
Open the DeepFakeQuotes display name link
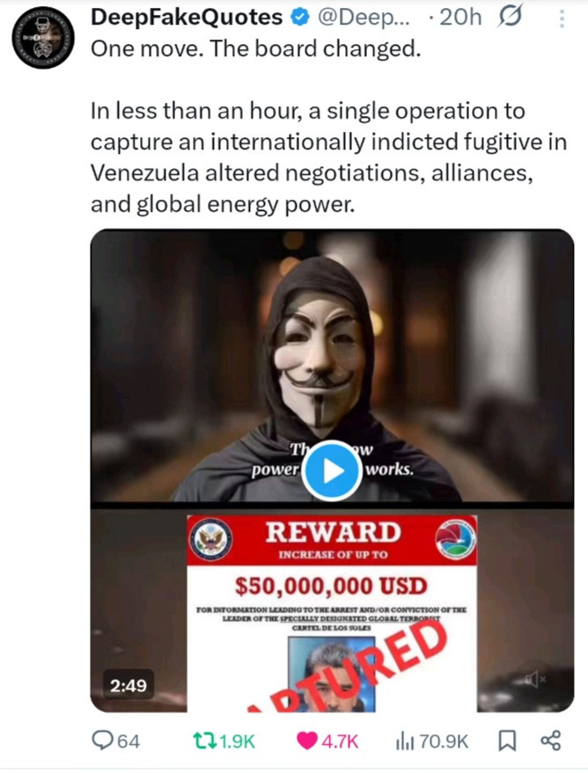pyautogui.click(x=187, y=18)
